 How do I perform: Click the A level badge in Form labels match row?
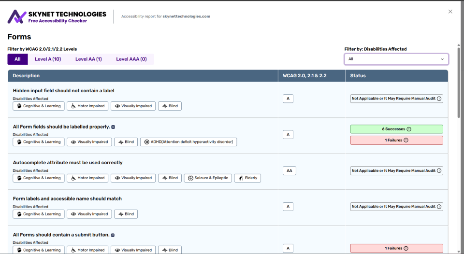click(x=288, y=207)
